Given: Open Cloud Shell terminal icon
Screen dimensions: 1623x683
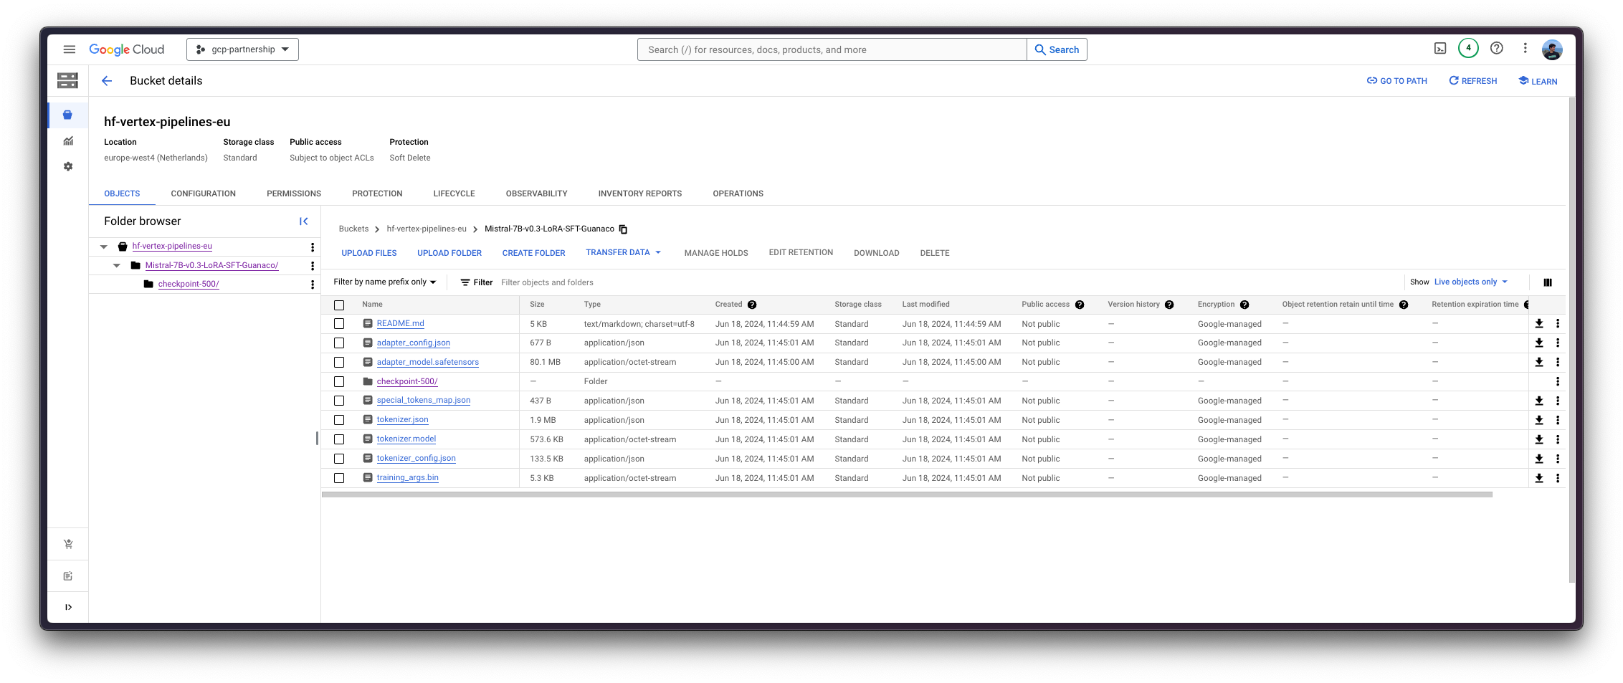Looking at the screenshot, I should 1440,49.
